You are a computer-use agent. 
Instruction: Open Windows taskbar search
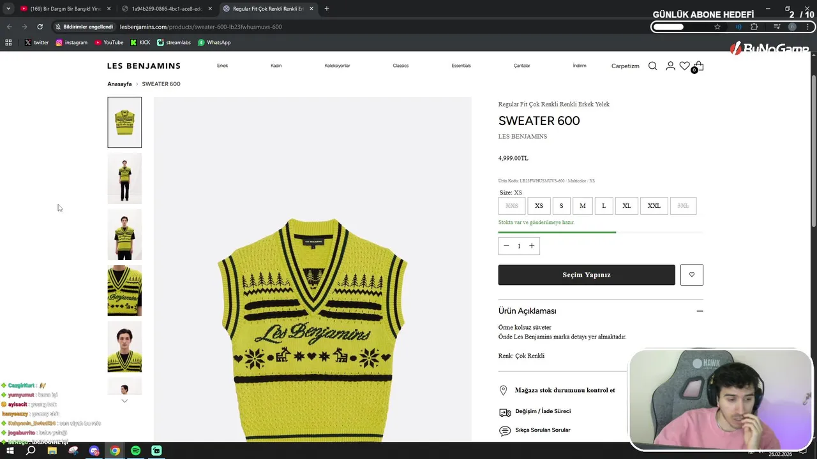click(31, 451)
